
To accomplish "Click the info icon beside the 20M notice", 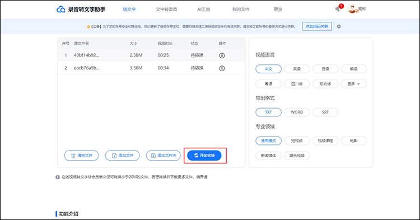I will pos(58,177).
